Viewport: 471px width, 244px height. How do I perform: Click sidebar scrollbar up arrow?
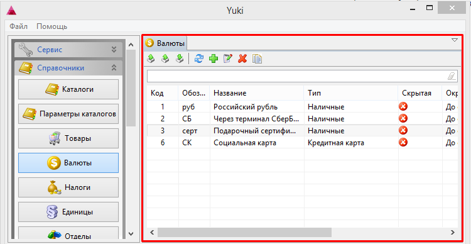point(131,45)
